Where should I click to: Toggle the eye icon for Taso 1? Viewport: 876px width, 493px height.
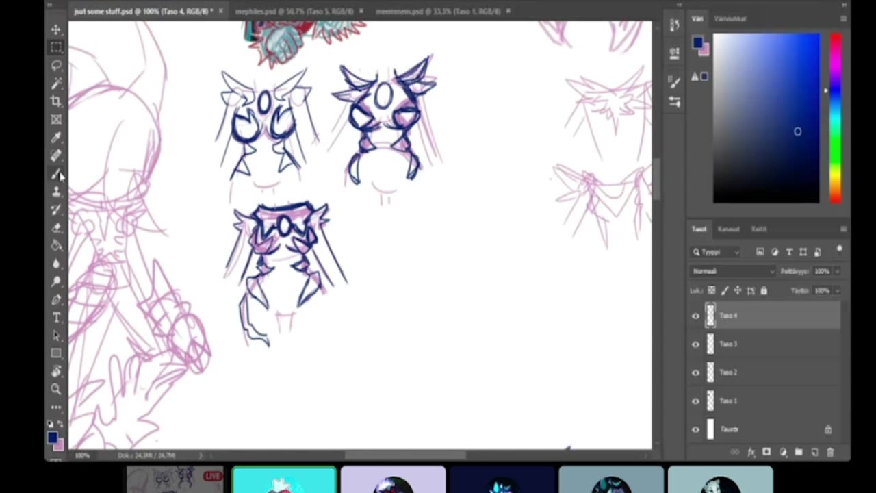(x=696, y=401)
